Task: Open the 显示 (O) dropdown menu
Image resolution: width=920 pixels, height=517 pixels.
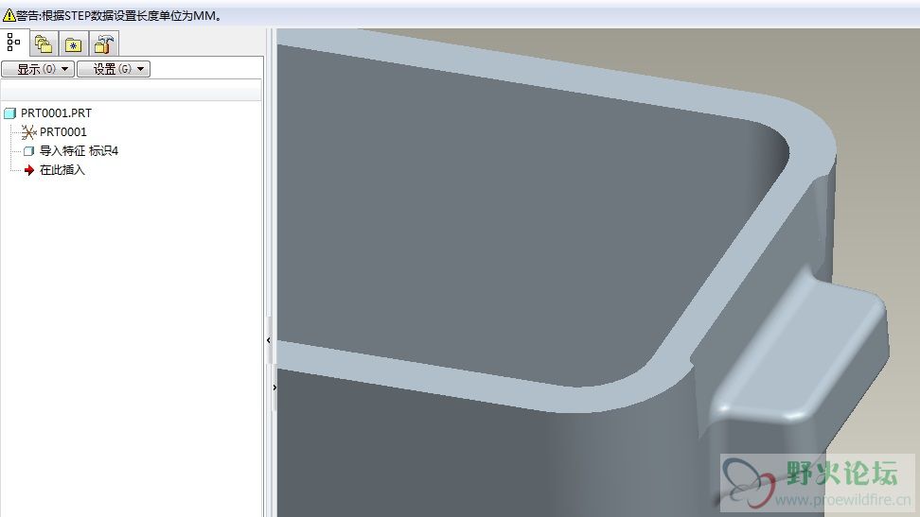Action: (38, 69)
